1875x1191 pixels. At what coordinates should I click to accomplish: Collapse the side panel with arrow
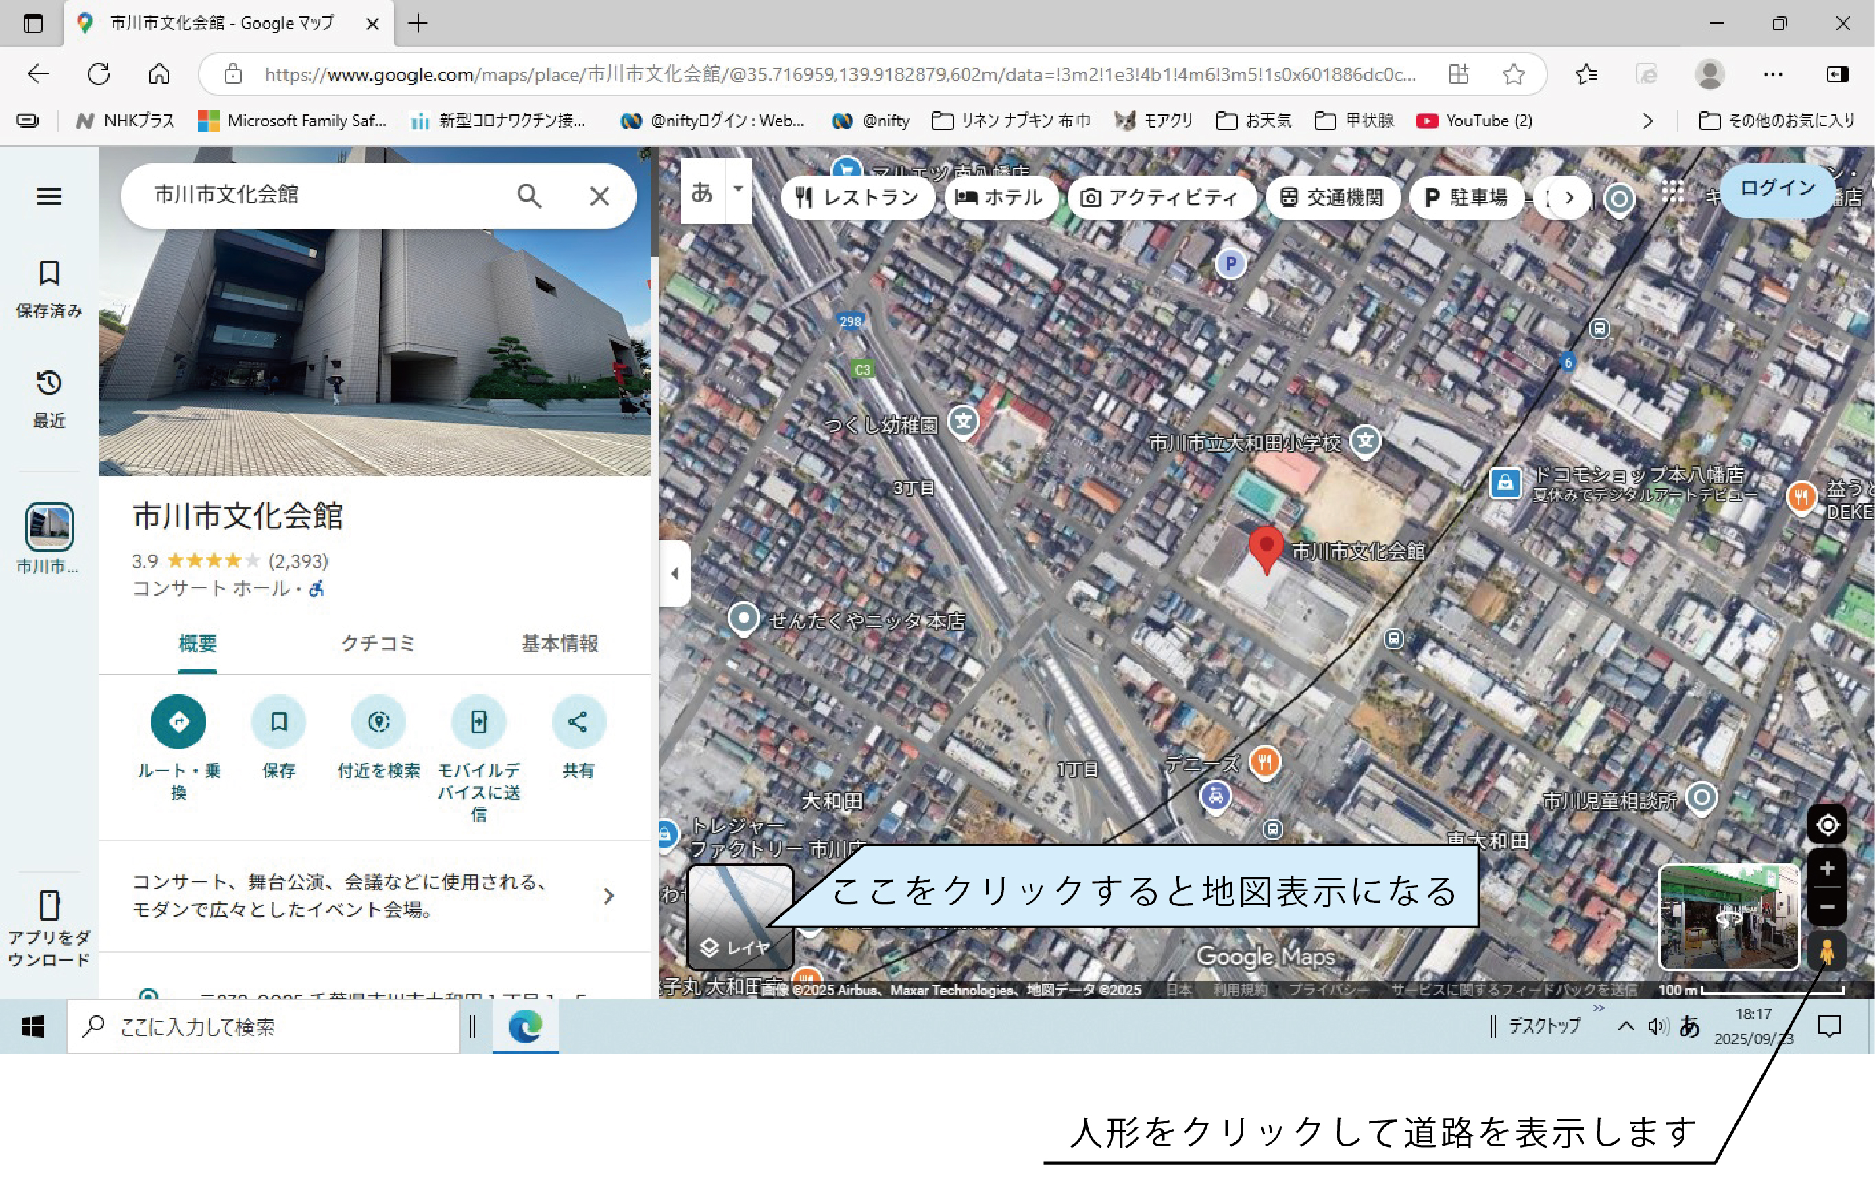click(674, 574)
